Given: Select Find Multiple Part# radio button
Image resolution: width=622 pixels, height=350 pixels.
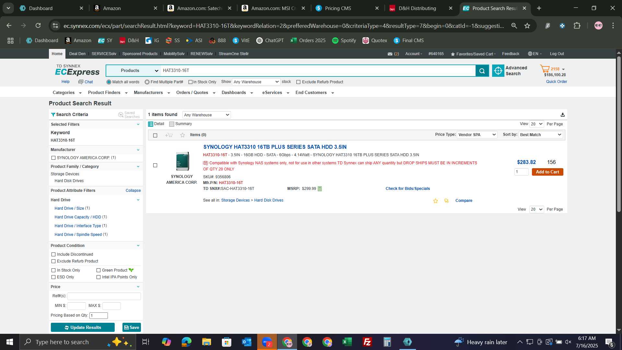Looking at the screenshot, I should click(x=147, y=82).
